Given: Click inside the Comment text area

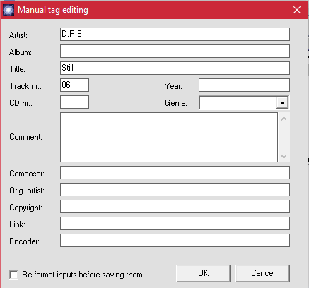Looking at the screenshot, I should coord(169,137).
